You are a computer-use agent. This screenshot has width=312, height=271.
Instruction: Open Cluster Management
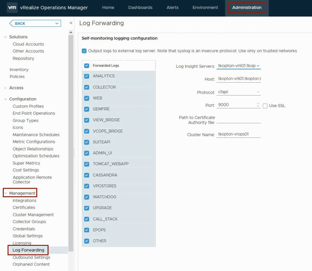tap(33, 215)
